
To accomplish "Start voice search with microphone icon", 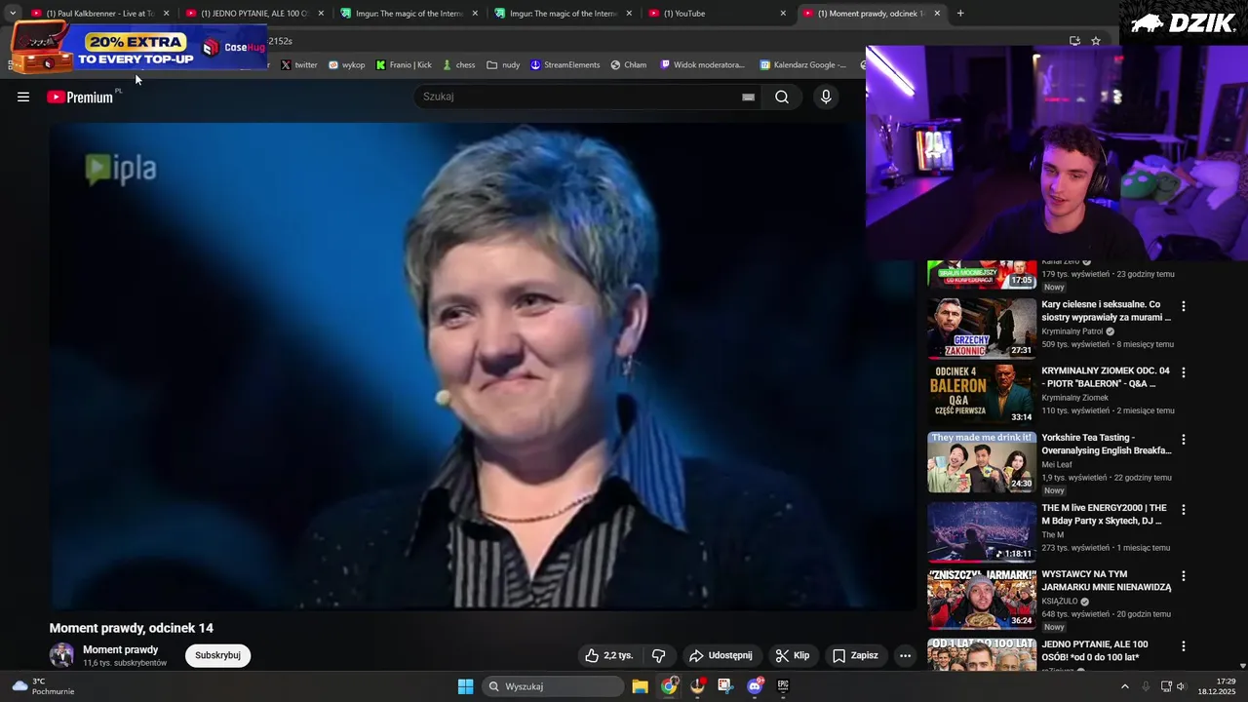I will 826,97.
